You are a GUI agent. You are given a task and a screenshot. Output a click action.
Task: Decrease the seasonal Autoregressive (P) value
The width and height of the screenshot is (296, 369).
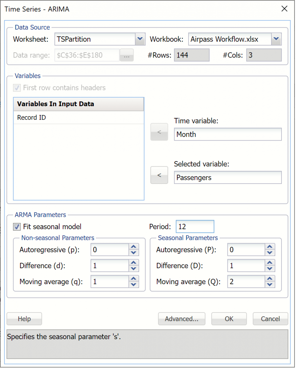click(x=270, y=253)
